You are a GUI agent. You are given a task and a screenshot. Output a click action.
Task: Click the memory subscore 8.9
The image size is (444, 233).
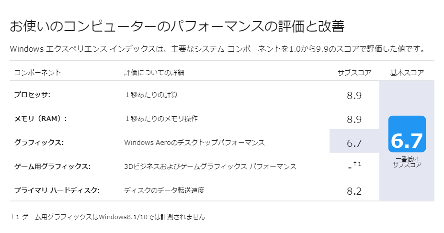(354, 119)
